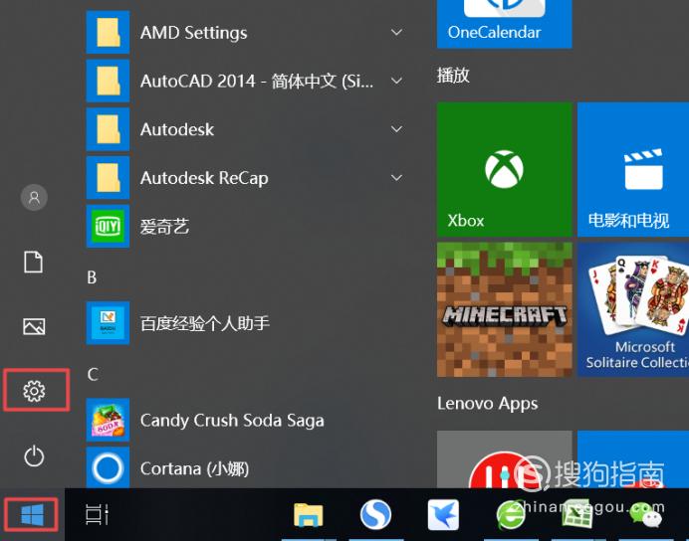Click the AutoCAD 2014 folder icon
The width and height of the screenshot is (689, 541).
[x=109, y=81]
